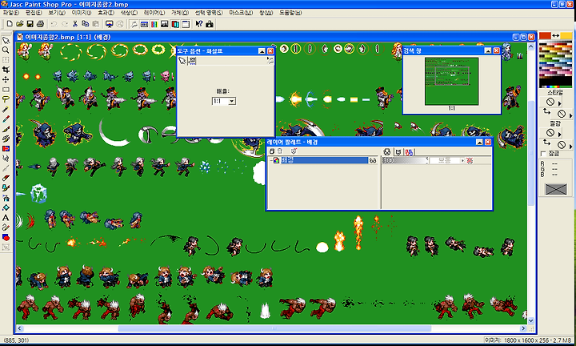
Task: Click the Cut scissors toolbar icon
Action: point(75,24)
